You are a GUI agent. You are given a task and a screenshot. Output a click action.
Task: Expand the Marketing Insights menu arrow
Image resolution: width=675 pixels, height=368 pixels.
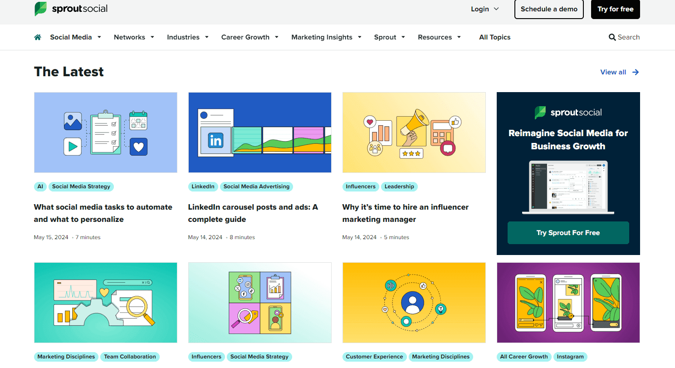point(360,37)
